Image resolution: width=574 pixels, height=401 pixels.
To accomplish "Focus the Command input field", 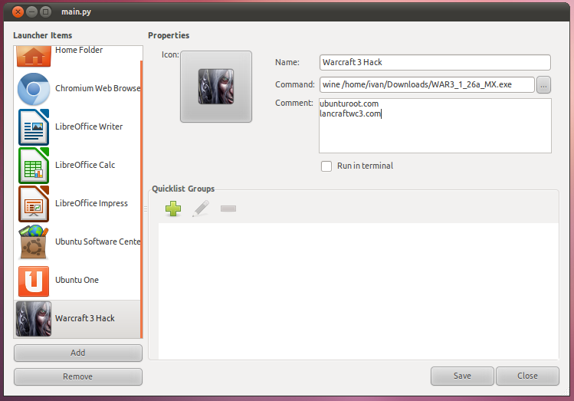I will 427,84.
